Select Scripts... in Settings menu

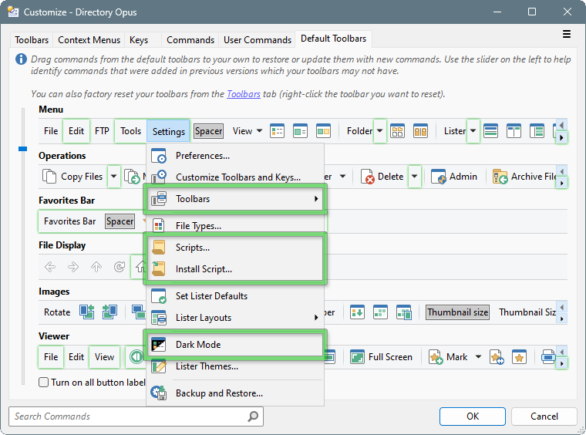(235, 248)
